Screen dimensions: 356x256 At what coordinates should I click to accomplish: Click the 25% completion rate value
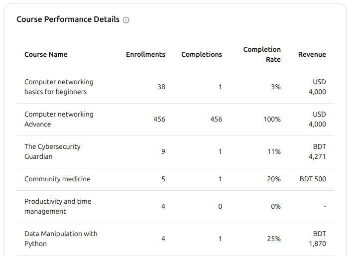pyautogui.click(x=274, y=239)
